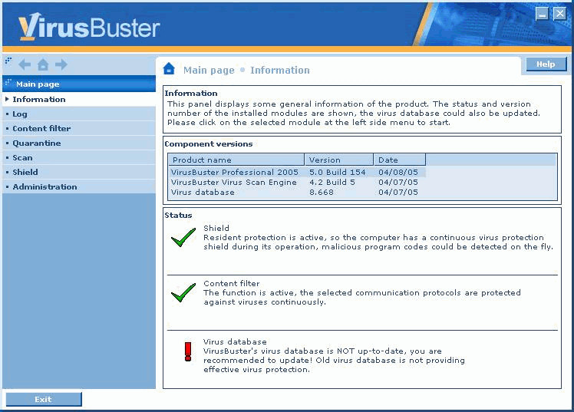Viewport: 574px width, 412px height.
Task: Click the dotted icon above Main page
Action: click(x=8, y=61)
